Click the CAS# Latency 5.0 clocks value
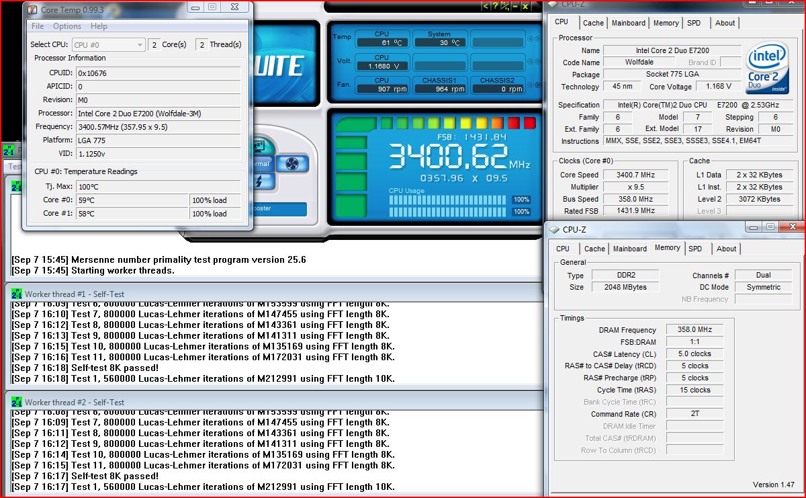Image resolution: width=806 pixels, height=498 pixels. coord(695,354)
